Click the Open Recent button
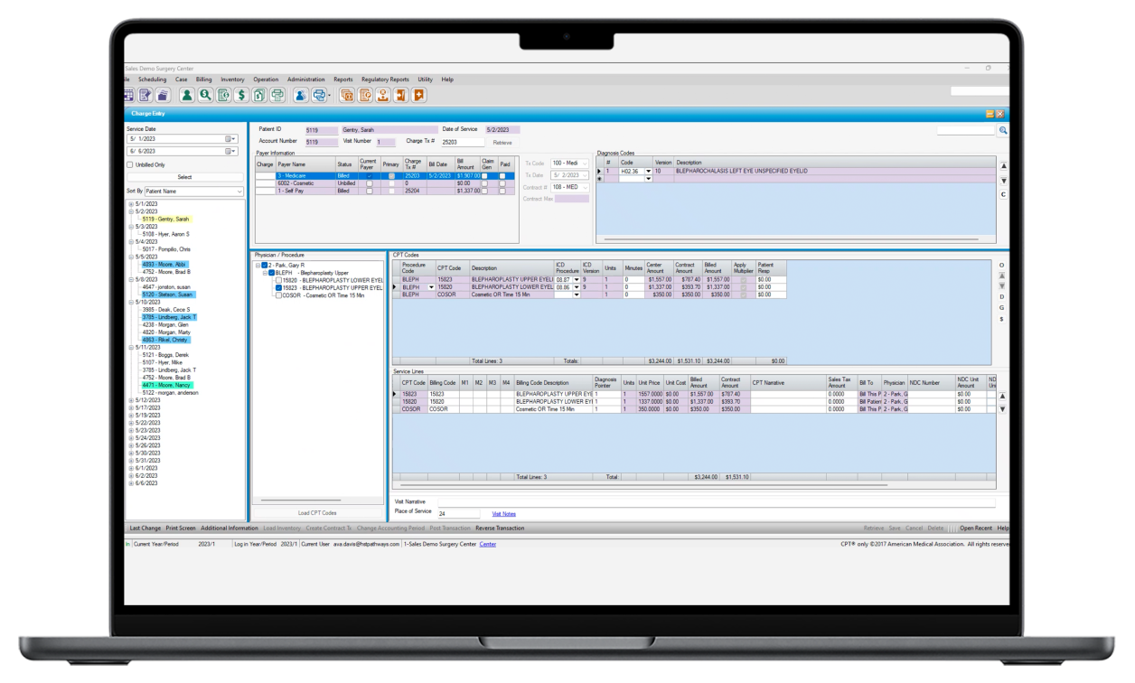Screen dimensions: 1135x683 pyautogui.click(x=976, y=528)
